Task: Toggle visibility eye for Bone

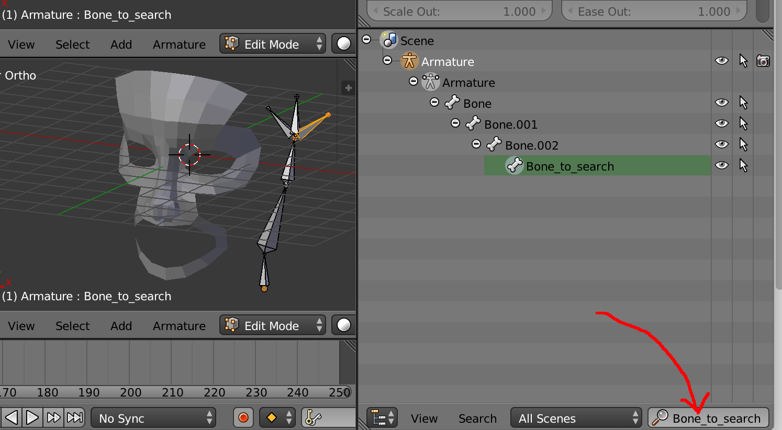Action: [x=722, y=103]
